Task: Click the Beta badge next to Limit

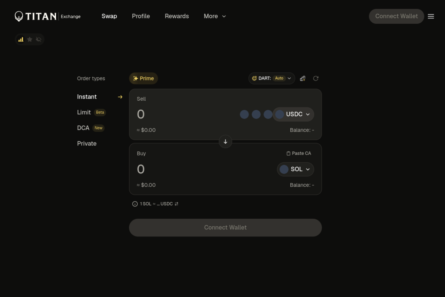Action: [x=100, y=112]
